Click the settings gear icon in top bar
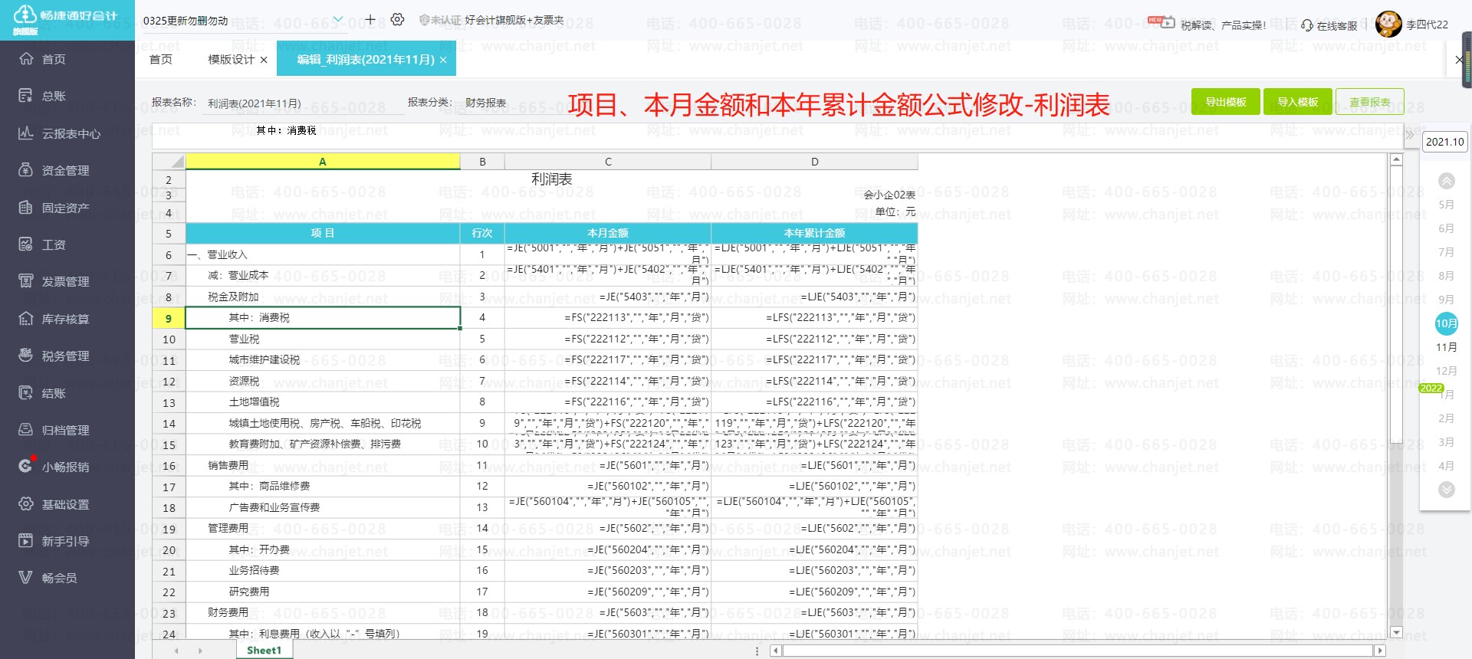This screenshot has width=1472, height=659. click(x=397, y=20)
